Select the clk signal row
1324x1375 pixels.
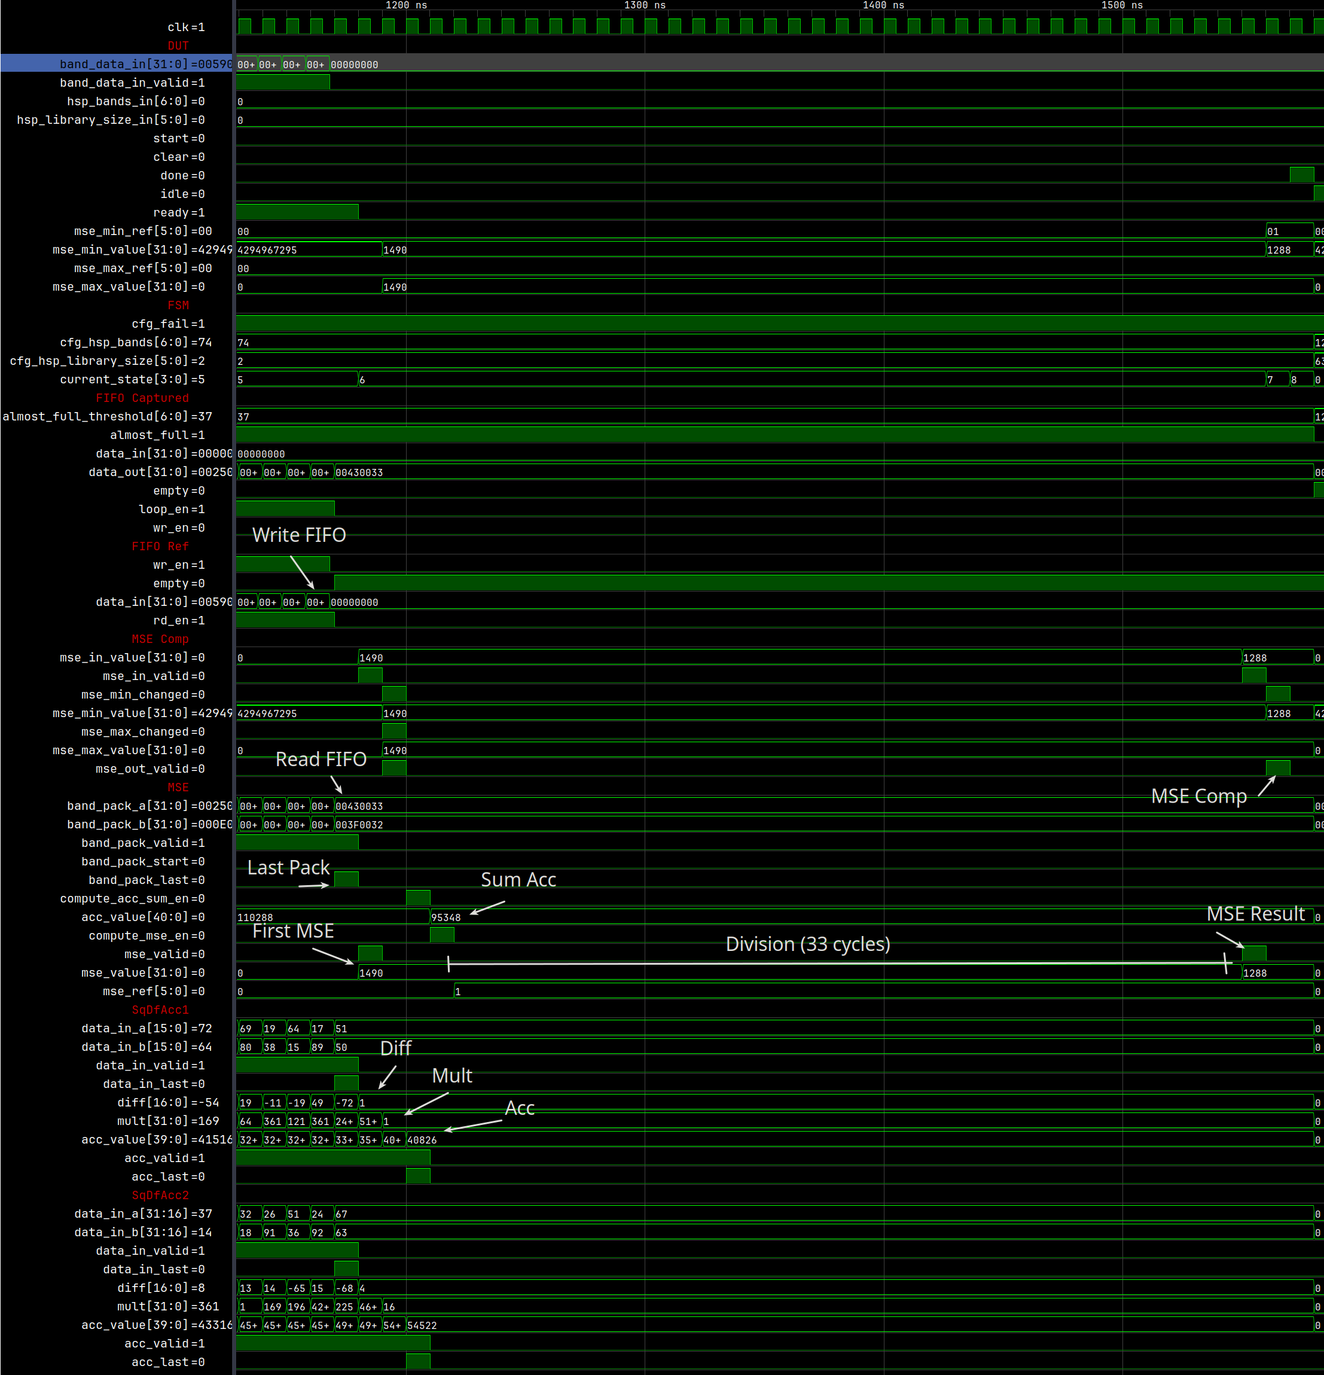[186, 28]
